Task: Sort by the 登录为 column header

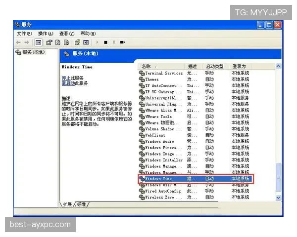Action: click(x=240, y=66)
